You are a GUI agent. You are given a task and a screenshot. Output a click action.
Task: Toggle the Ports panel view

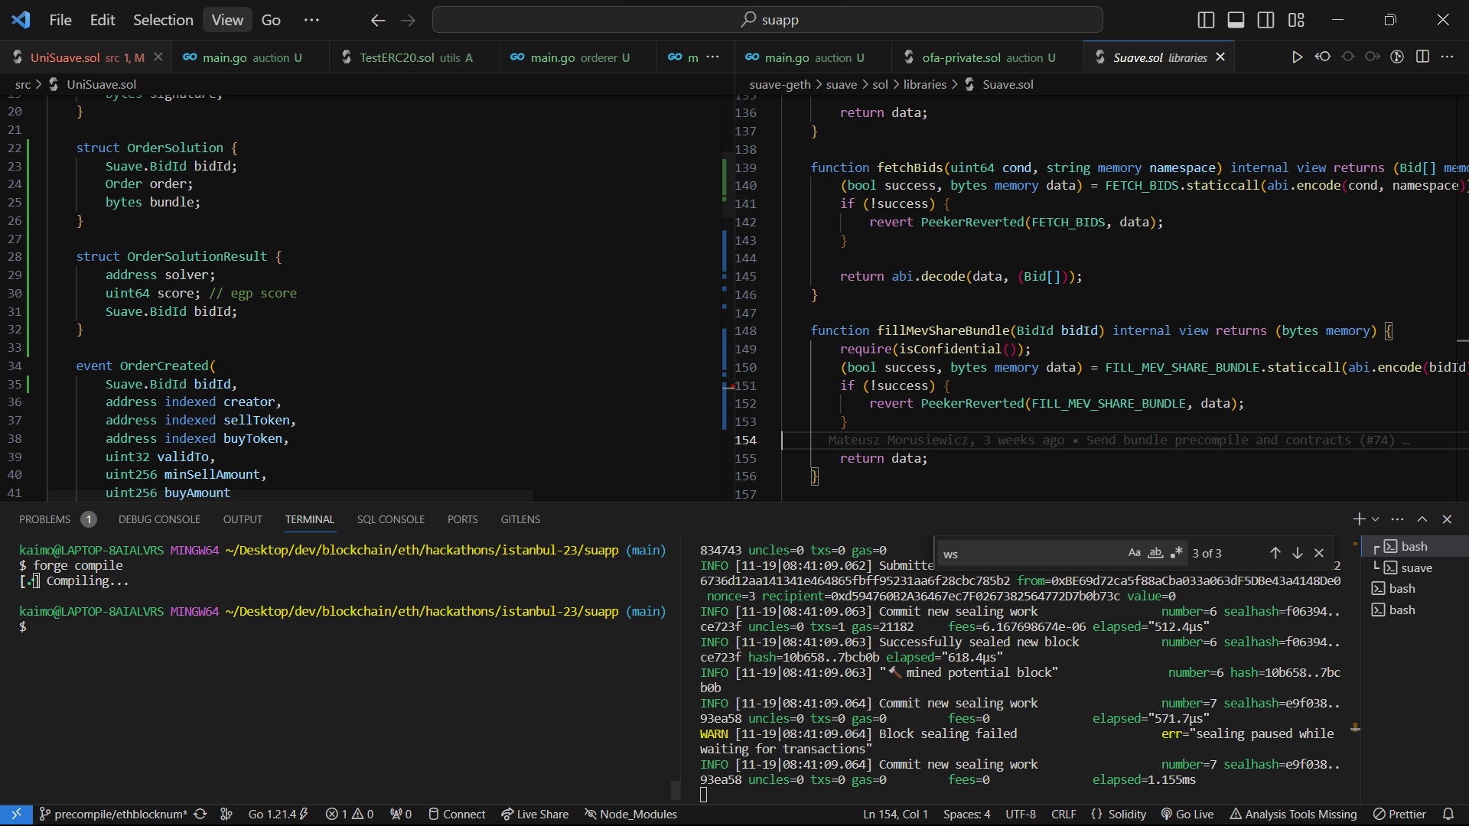tap(462, 519)
